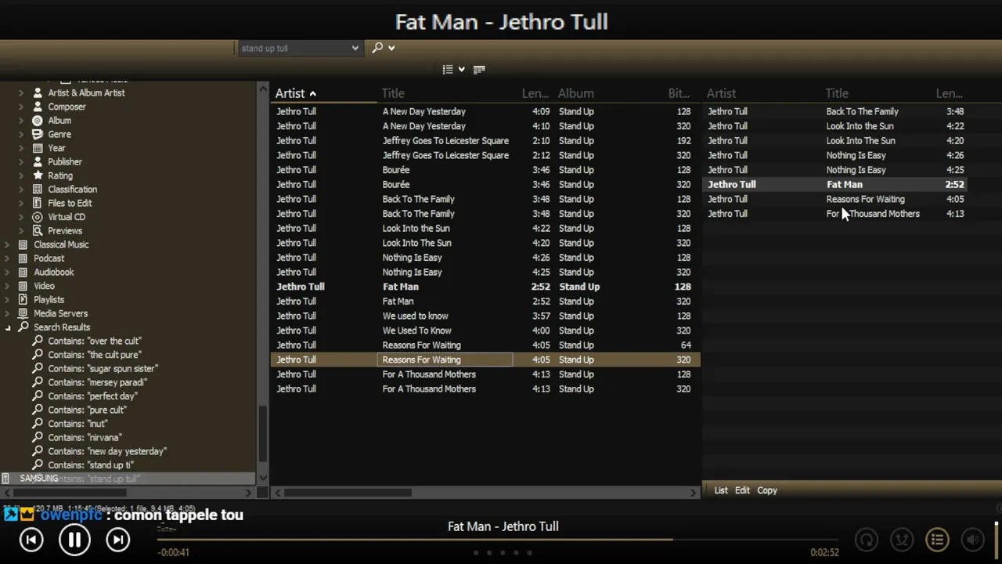Click the Classification grid icon
The width and height of the screenshot is (1002, 564).
tap(37, 190)
